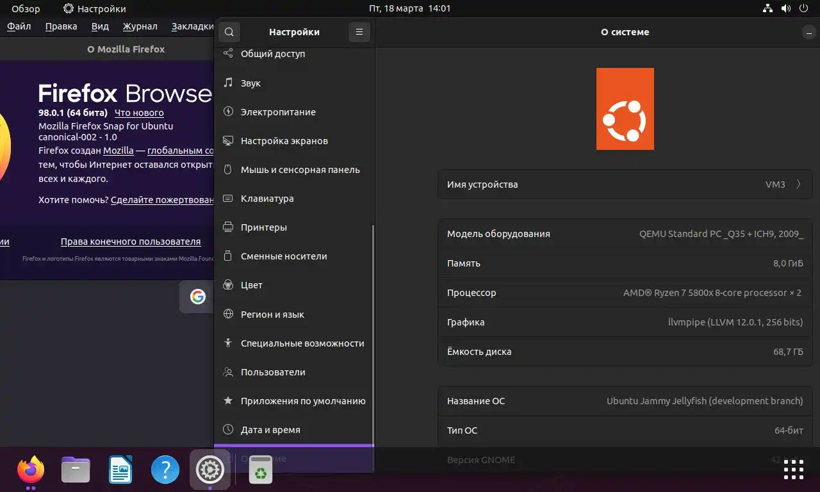Click the volume icon in top bar
The height and width of the screenshot is (492, 820).
click(786, 9)
